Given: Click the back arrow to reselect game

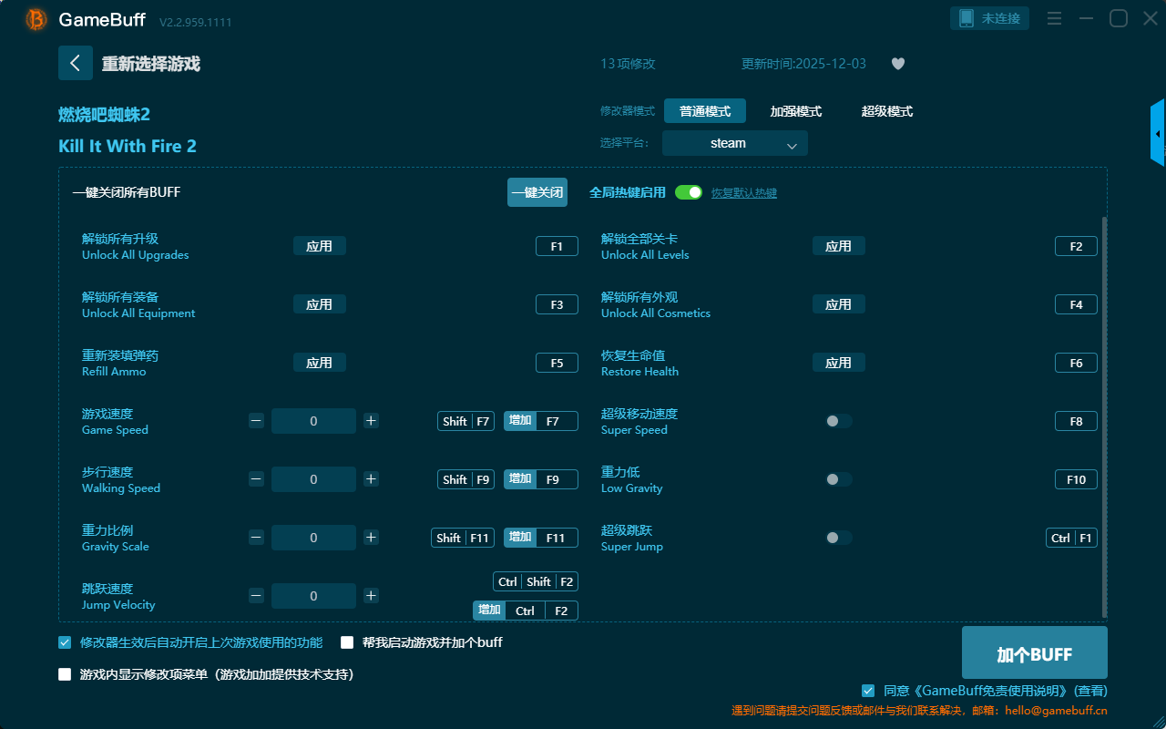Looking at the screenshot, I should coord(76,63).
